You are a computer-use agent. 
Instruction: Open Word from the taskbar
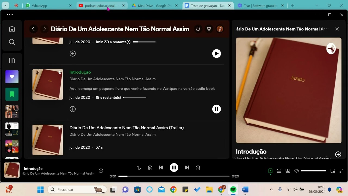245,189
